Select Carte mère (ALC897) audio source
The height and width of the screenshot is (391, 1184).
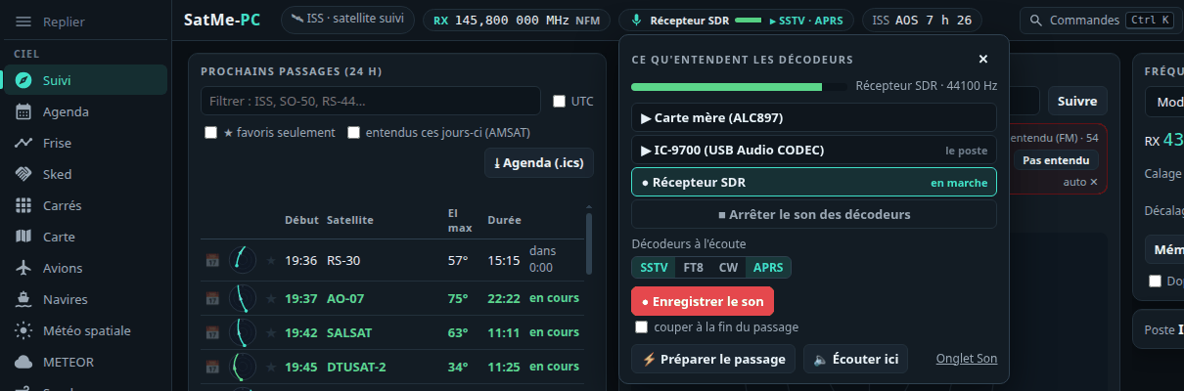click(813, 117)
